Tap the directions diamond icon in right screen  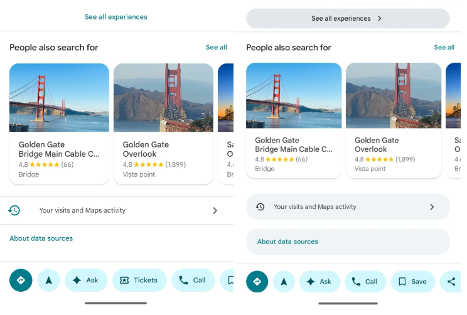(257, 282)
